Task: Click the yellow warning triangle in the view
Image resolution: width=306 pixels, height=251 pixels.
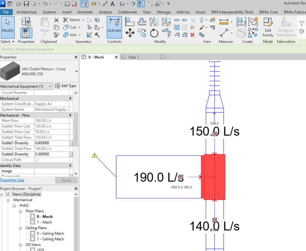Action: [95, 155]
